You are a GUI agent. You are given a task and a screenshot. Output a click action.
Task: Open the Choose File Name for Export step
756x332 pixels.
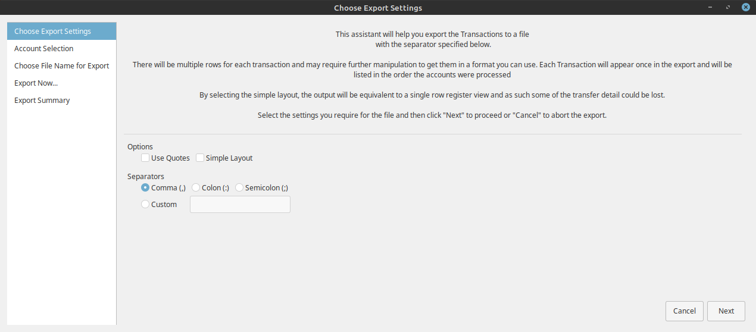coord(61,66)
